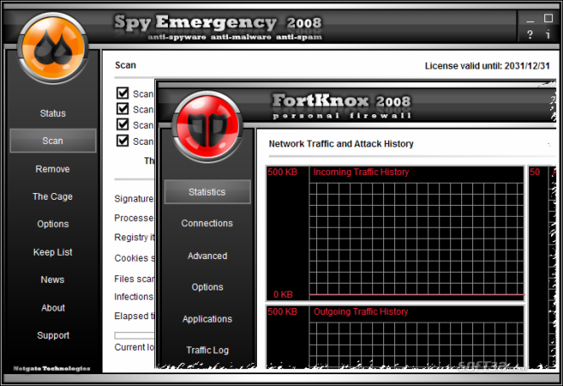Click the 'Signature' scan statistic label
Viewport: 563px width, 386px height.
[134, 199]
